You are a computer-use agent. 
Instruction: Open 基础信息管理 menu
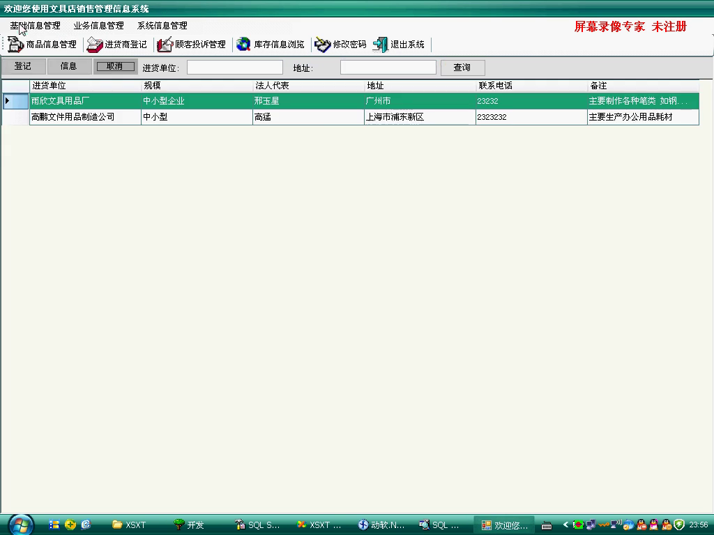[x=35, y=26]
